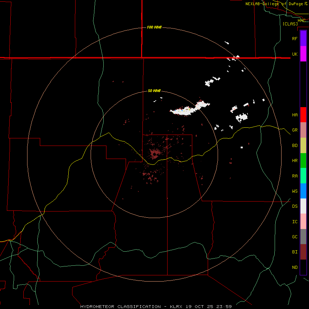Click the HR green legend swatch
This screenshot has width=309, height=309.
[x=303, y=161]
